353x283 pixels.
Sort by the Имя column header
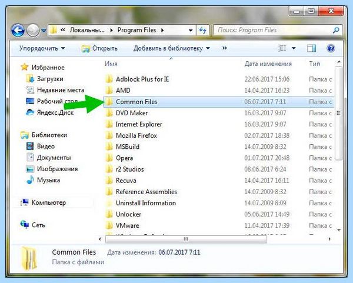coord(111,64)
